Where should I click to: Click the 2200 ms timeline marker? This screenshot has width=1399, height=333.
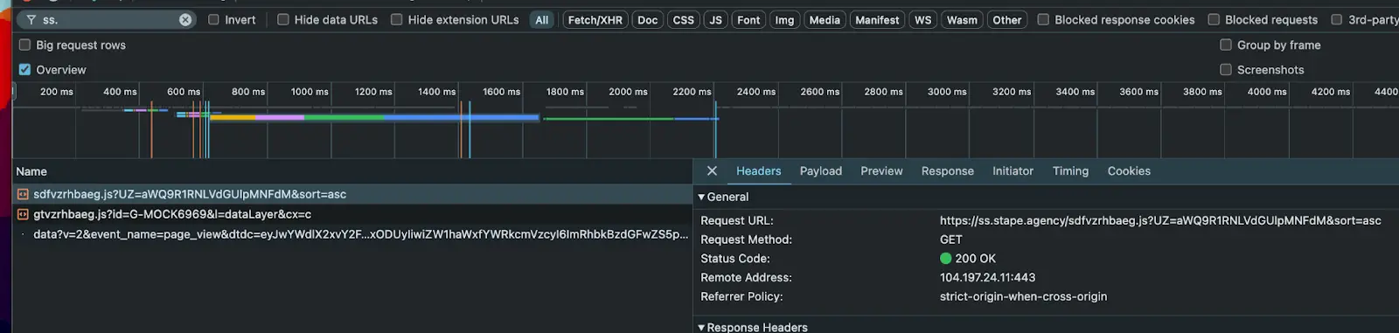(x=692, y=92)
